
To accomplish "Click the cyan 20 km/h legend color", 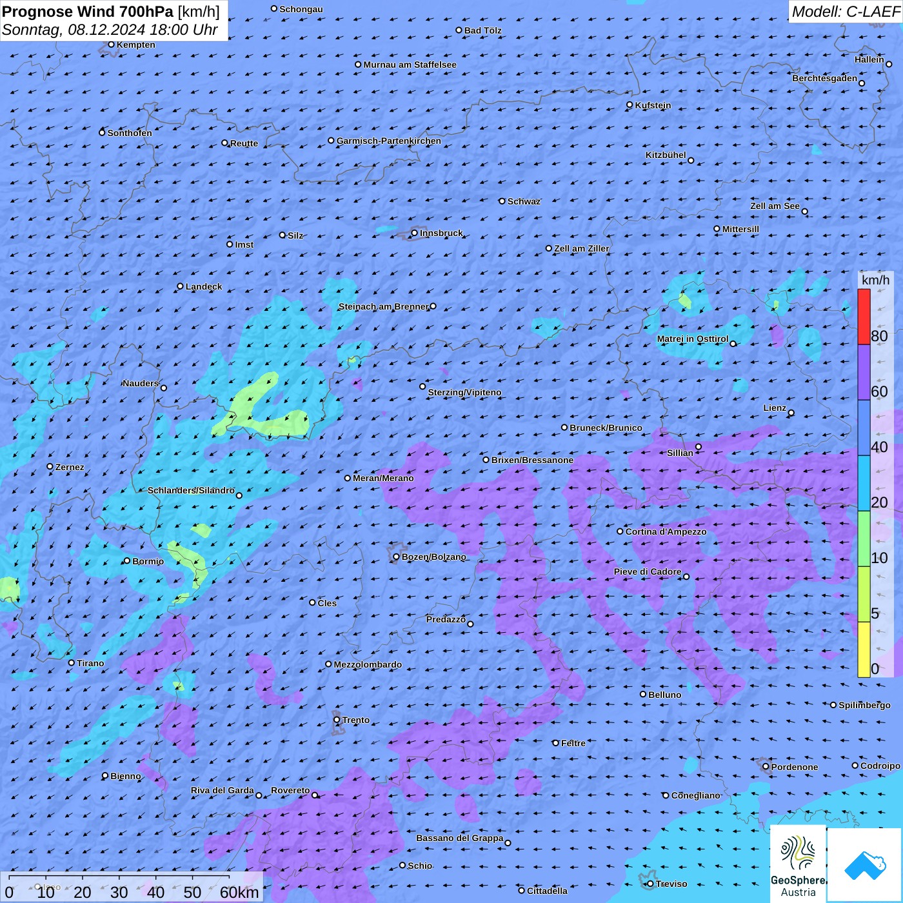I will pyautogui.click(x=864, y=483).
